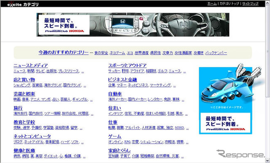Viewport: 270px width, 163px height.
Task: Open カテゴリトップ in top navigation
Action: (x=229, y=4)
